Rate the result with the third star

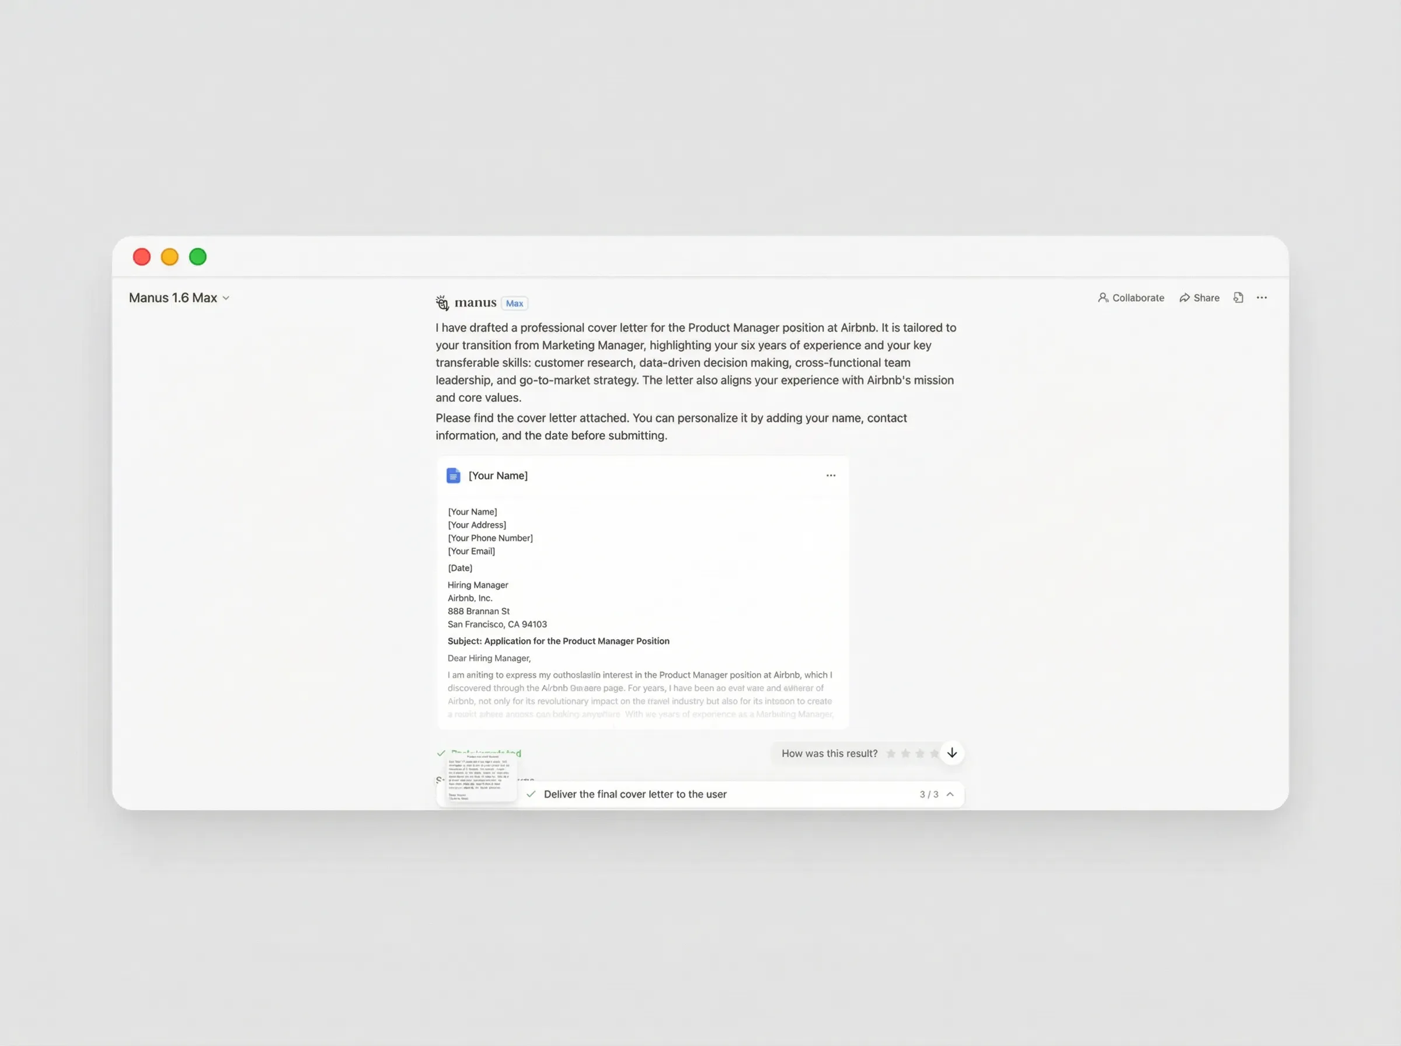920,754
